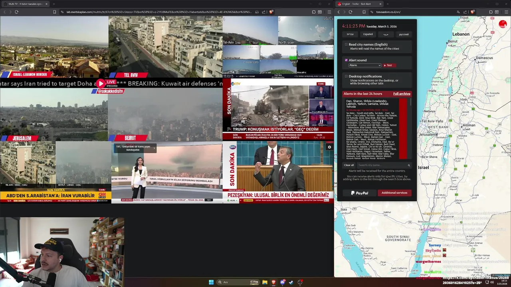This screenshot has width=511, height=287.
Task: Click the red Tzofar logo on the map
Action: [x=503, y=24]
